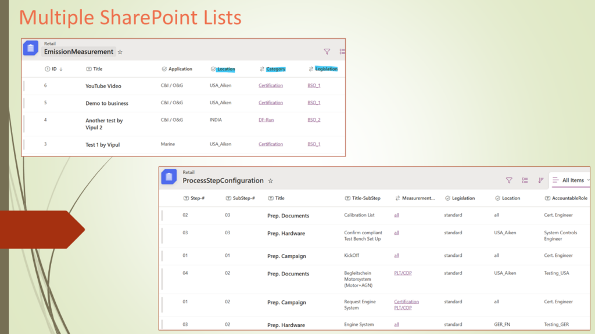Favorite the EmissionMeasurement list with the star
The width and height of the screenshot is (595, 334).
tap(120, 52)
